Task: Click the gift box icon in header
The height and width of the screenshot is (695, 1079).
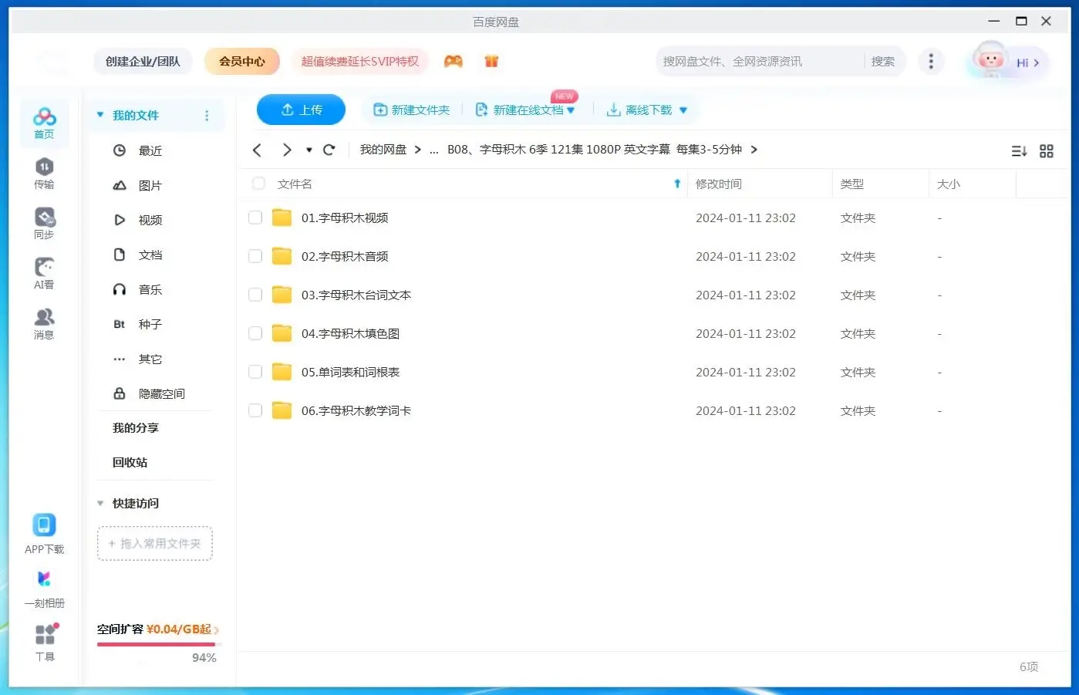Action: click(491, 62)
